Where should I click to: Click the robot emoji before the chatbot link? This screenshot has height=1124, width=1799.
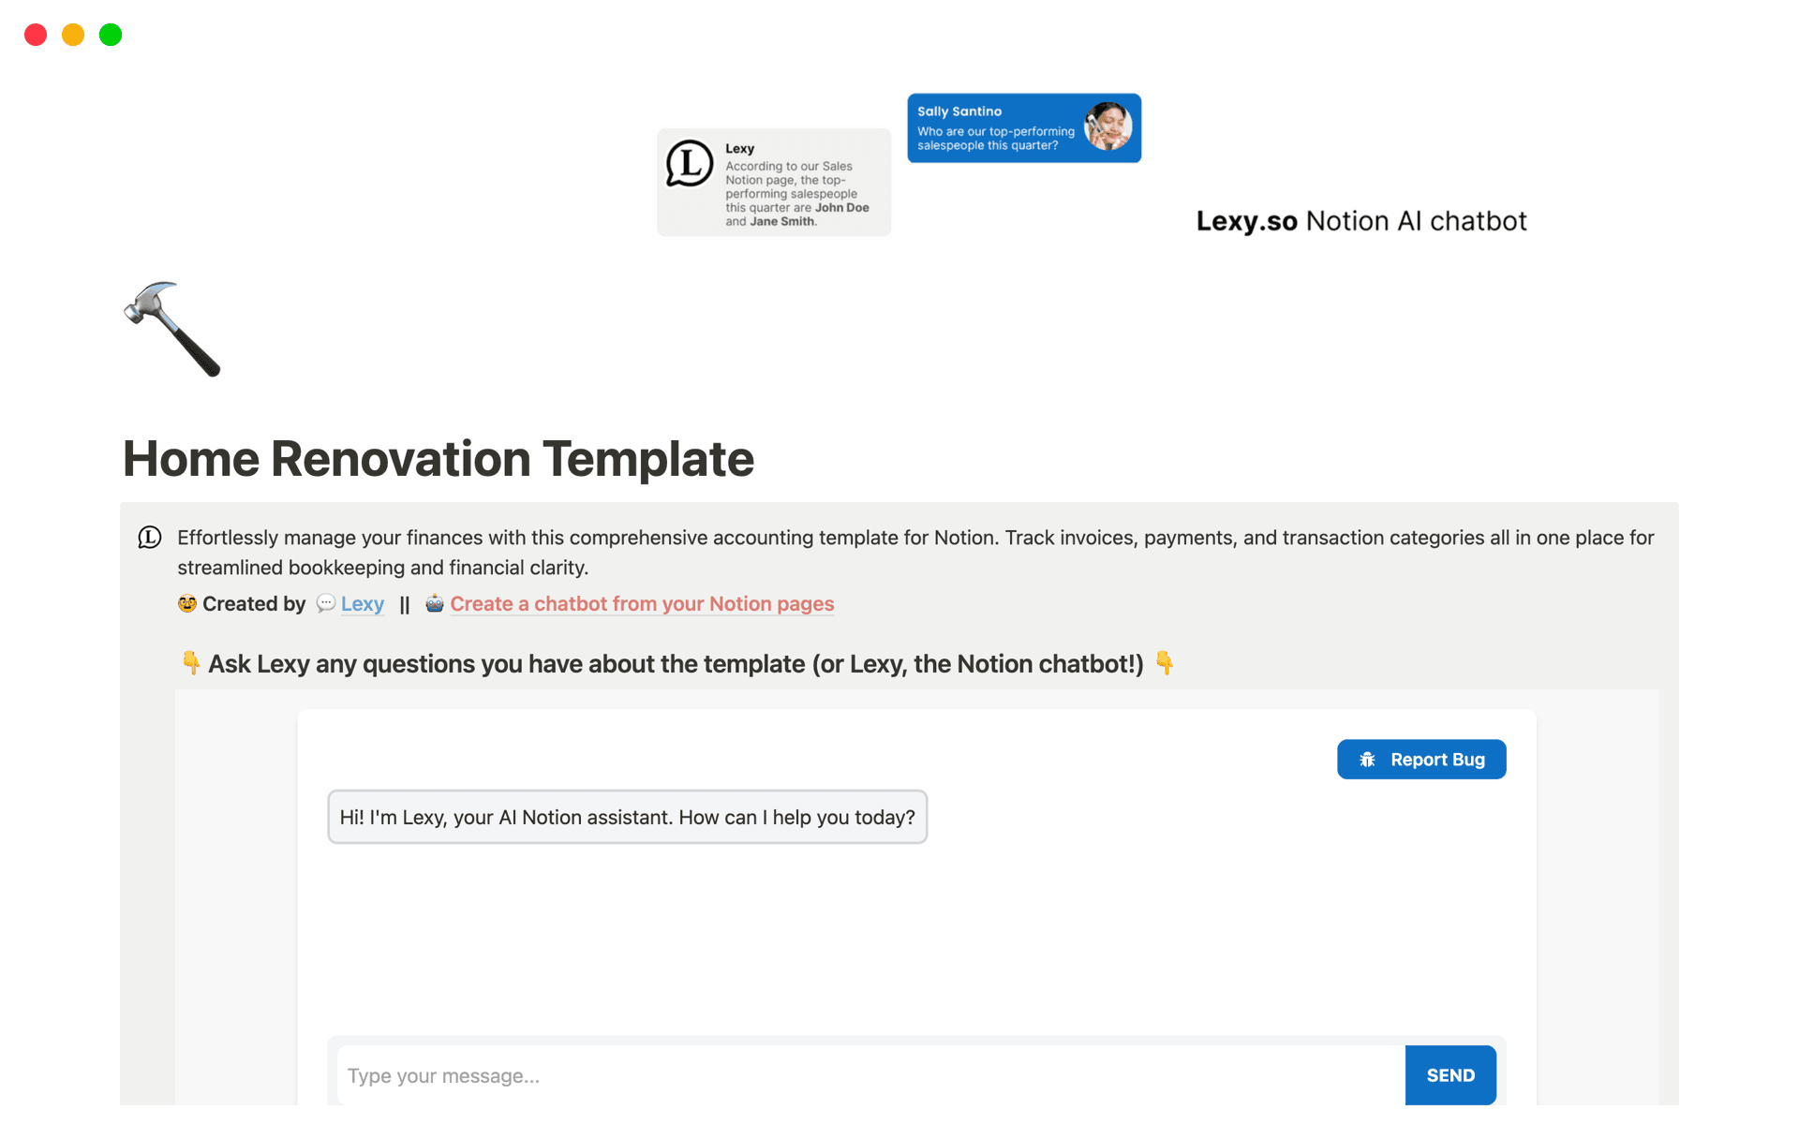pos(434,604)
